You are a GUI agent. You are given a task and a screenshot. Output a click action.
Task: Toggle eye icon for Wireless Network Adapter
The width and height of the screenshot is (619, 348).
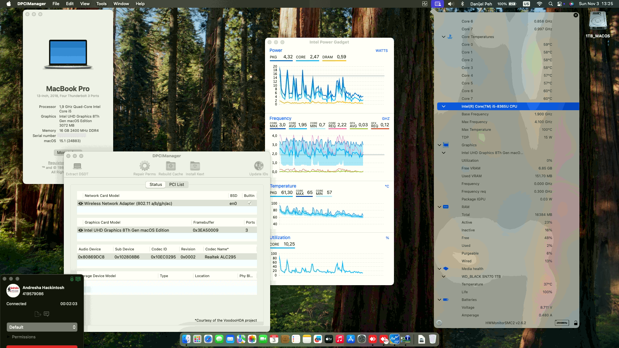[81, 203]
